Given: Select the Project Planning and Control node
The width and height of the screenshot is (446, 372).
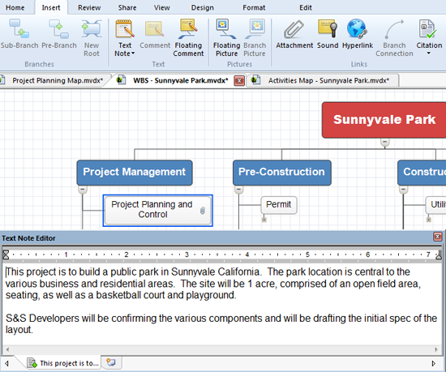Looking at the screenshot, I should tap(158, 210).
